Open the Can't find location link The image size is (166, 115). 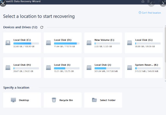tap(151, 13)
